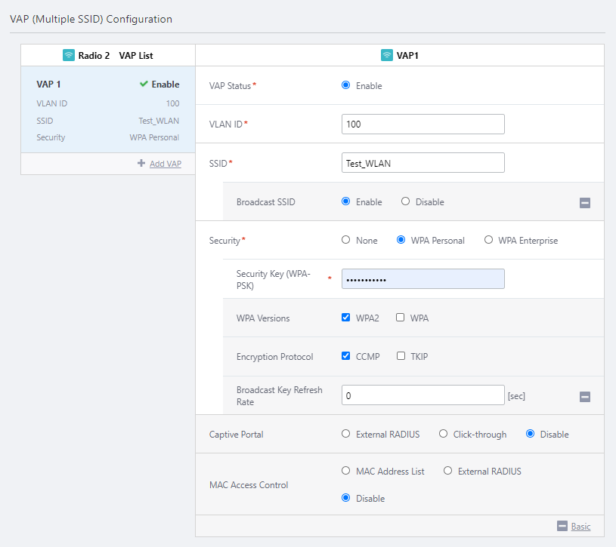Image resolution: width=616 pixels, height=547 pixels.
Task: Uncheck the WPA2 checkbox
Action: click(346, 318)
